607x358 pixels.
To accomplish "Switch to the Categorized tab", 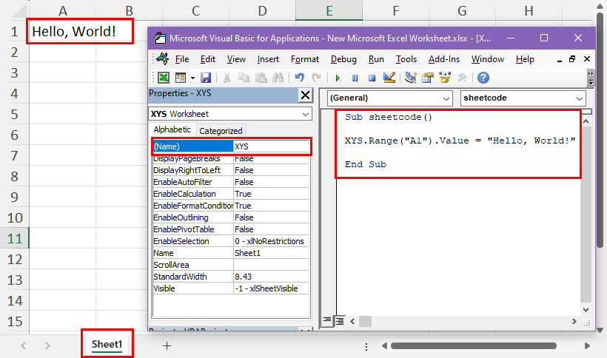I will pos(221,131).
